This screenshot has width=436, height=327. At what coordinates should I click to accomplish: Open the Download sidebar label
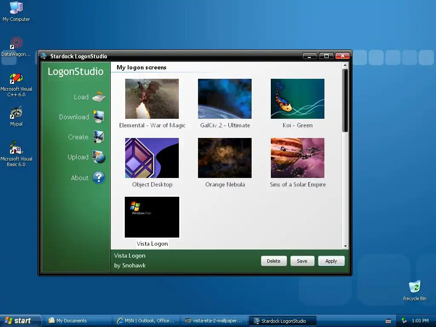pos(74,117)
